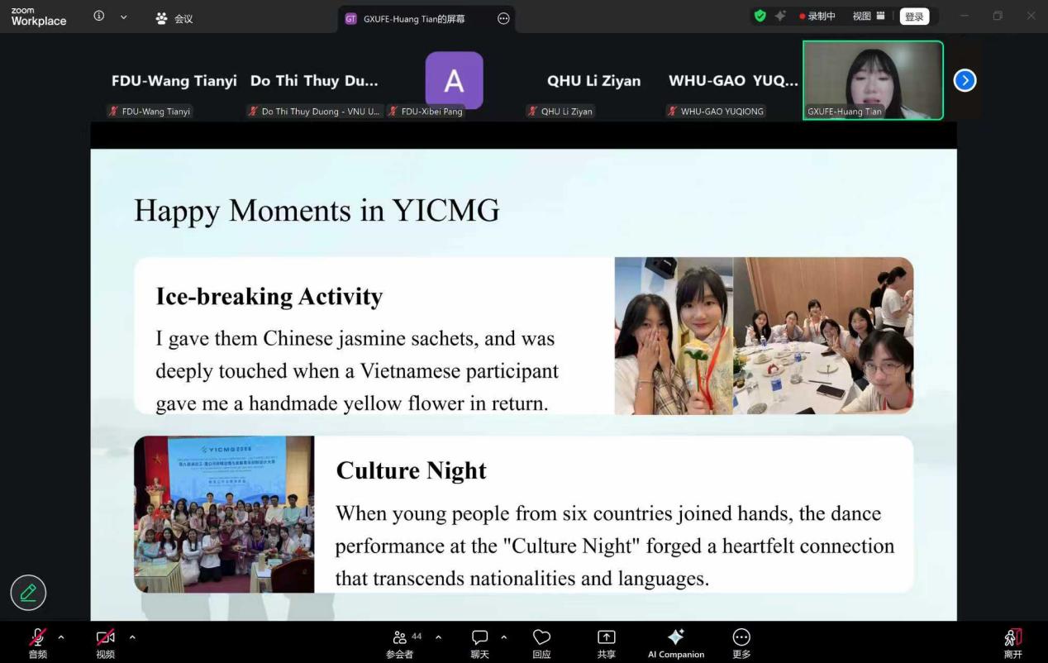
Task: Switch to the meeting tab
Action: pos(174,18)
